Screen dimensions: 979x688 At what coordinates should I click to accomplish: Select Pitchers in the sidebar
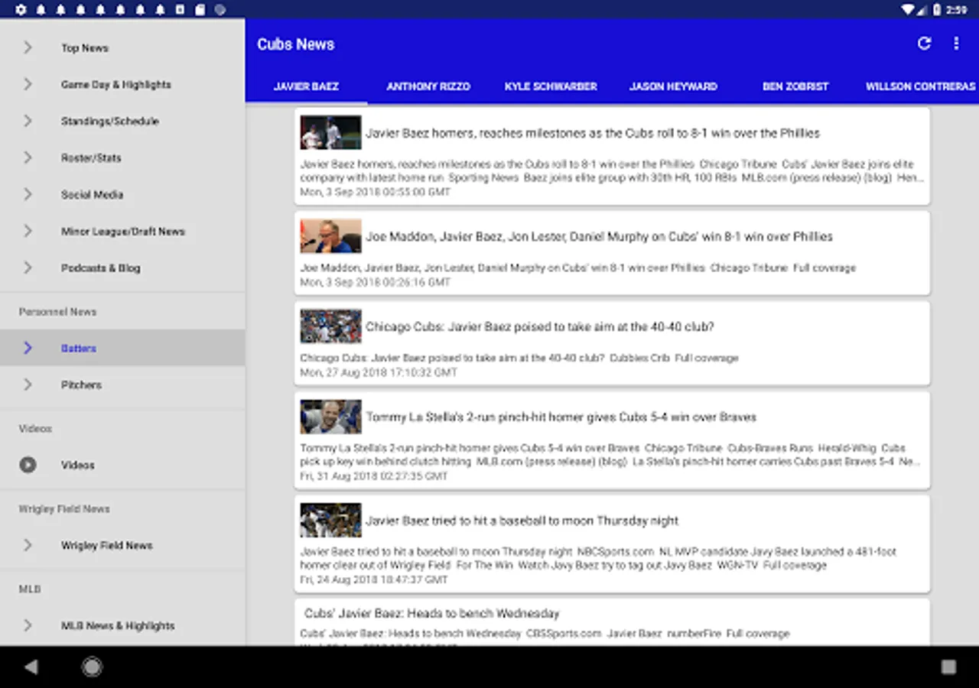click(x=122, y=385)
